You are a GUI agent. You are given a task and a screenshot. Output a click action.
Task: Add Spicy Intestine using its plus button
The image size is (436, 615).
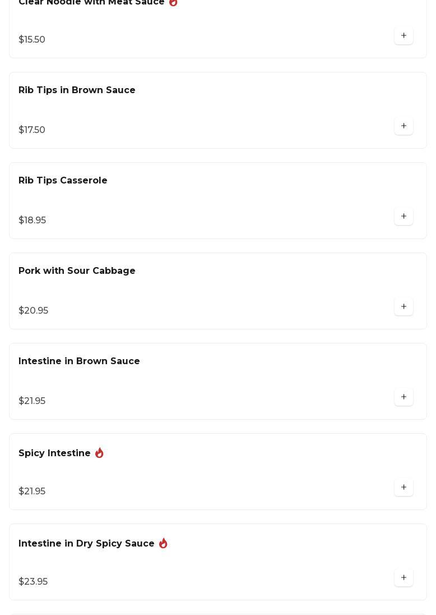(403, 488)
